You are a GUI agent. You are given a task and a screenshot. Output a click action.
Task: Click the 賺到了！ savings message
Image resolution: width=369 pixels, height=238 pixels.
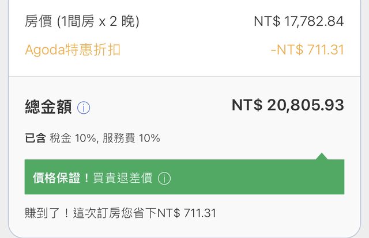[x=47, y=213]
